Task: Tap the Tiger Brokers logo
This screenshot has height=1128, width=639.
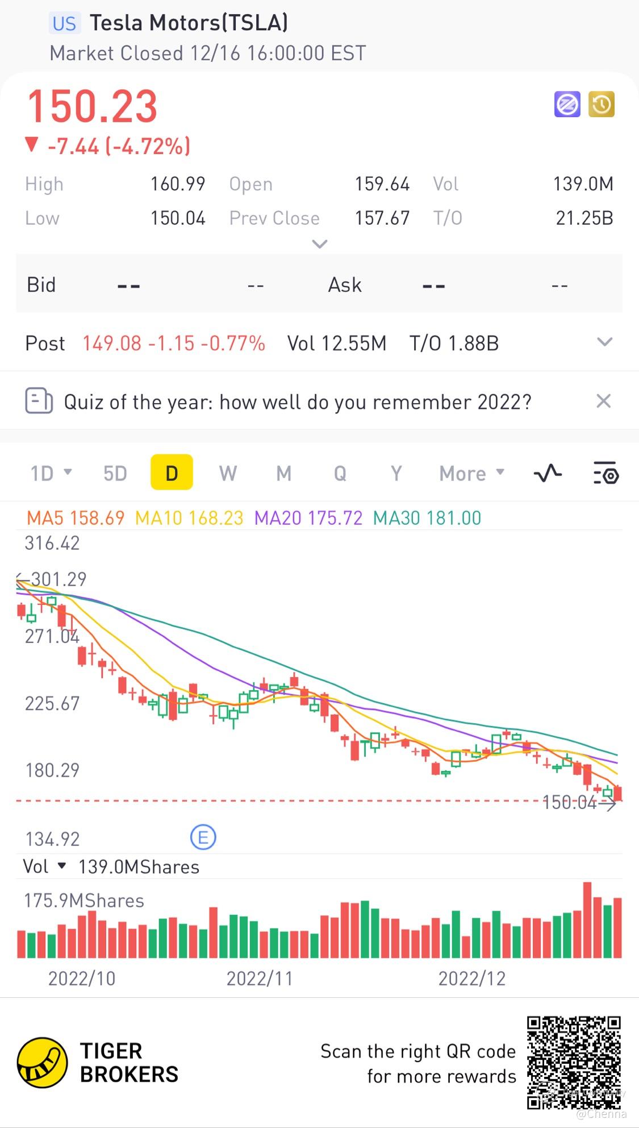Action: [x=42, y=1063]
